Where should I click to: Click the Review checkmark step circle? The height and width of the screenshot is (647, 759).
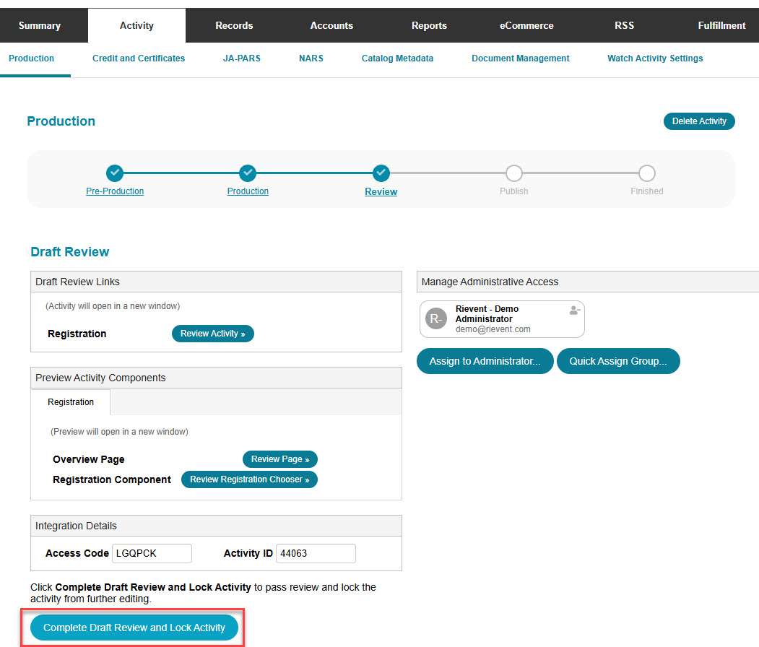point(381,173)
